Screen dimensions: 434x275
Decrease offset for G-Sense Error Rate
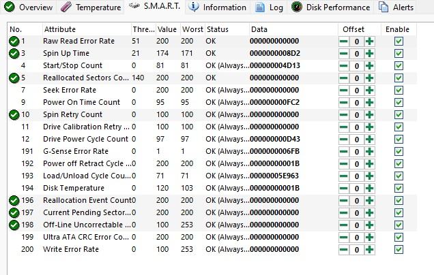[x=344, y=152]
